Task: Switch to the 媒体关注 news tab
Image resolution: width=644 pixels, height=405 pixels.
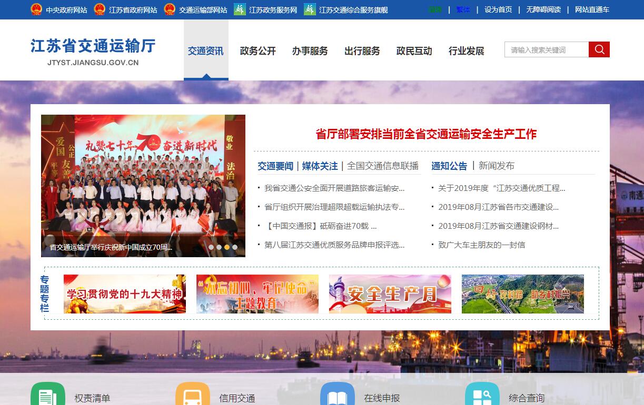Action: 320,166
